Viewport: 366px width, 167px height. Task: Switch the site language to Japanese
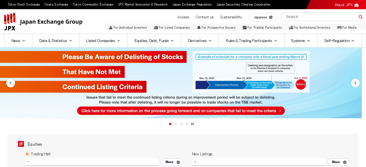coord(263,17)
